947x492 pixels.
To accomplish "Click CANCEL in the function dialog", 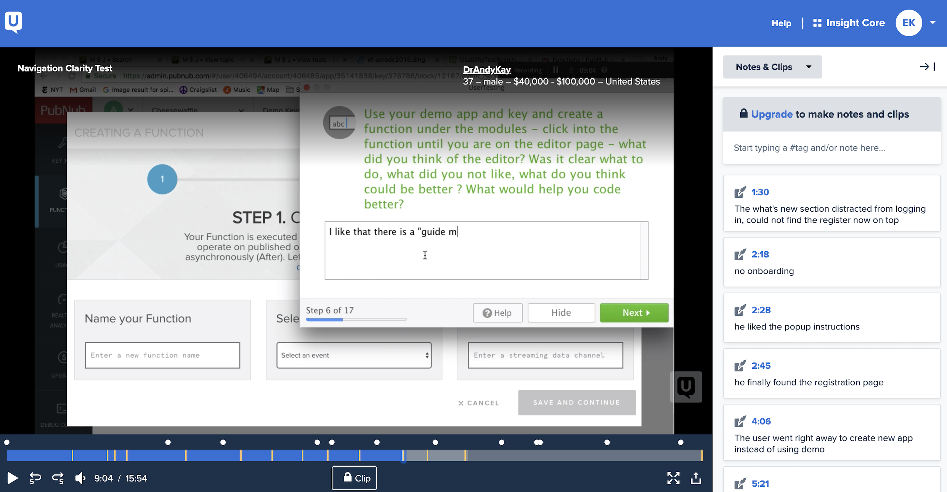I will coord(478,403).
